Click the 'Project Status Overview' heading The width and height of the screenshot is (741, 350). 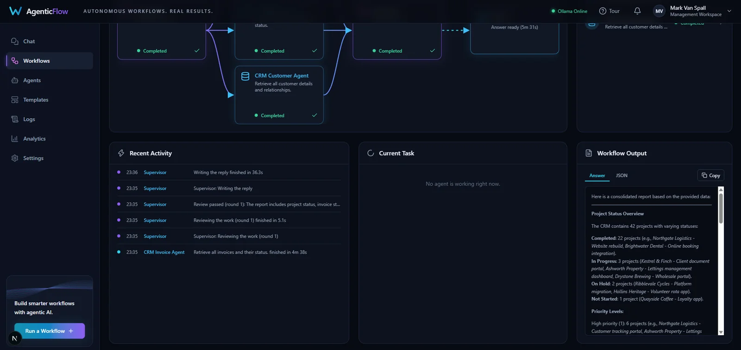617,214
